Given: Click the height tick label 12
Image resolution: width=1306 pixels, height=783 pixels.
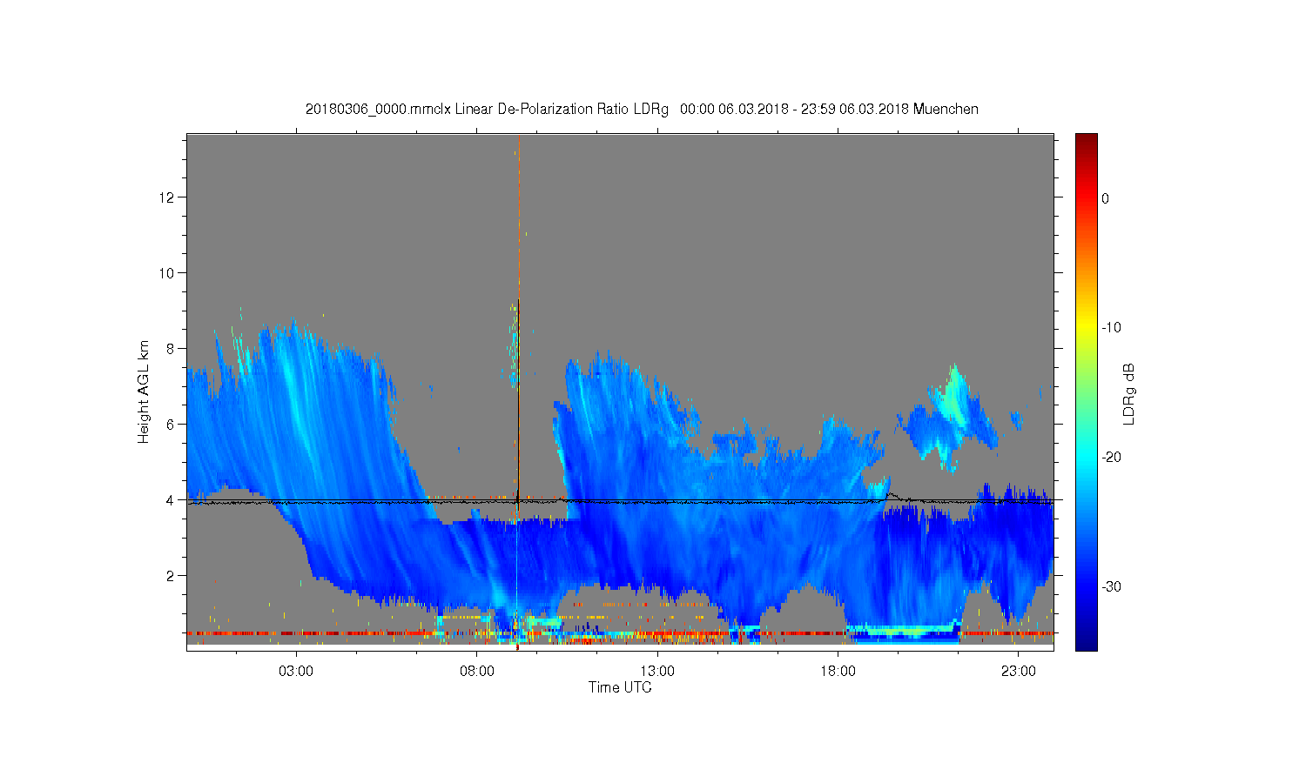Looking at the screenshot, I should (x=168, y=197).
